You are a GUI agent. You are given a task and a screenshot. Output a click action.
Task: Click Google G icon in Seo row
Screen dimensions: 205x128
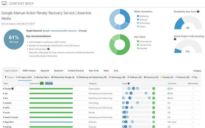[x=169, y=98]
